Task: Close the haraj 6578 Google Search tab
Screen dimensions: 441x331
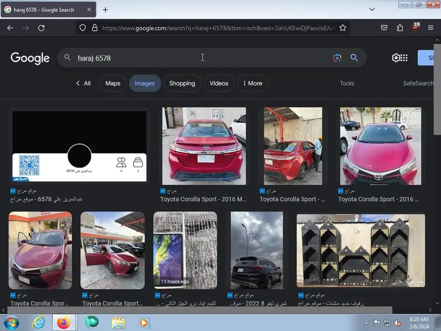Action: coord(89,9)
